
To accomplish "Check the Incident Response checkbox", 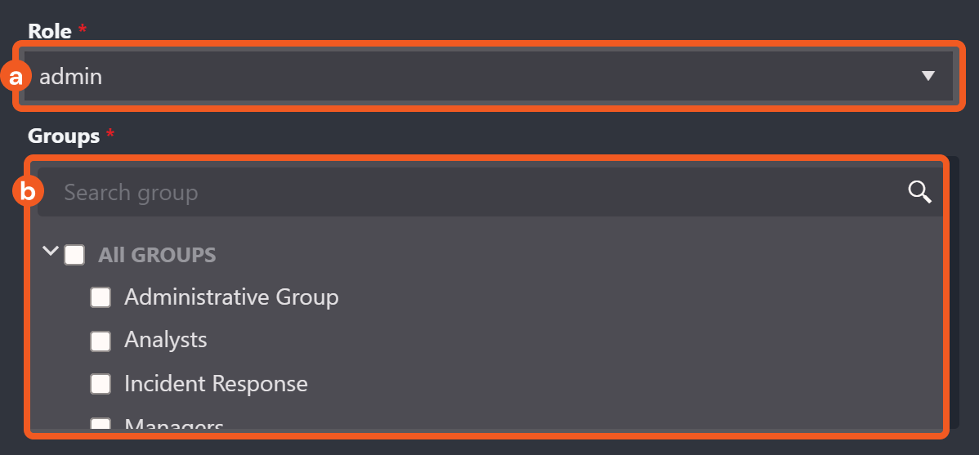I will (101, 384).
